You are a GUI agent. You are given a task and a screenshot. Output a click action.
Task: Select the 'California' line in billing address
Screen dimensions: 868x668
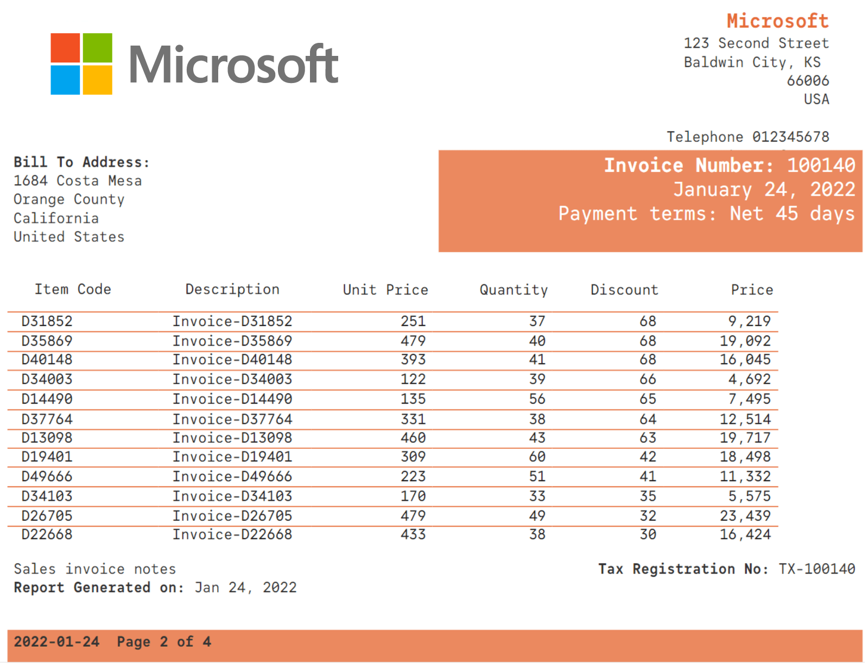point(56,218)
